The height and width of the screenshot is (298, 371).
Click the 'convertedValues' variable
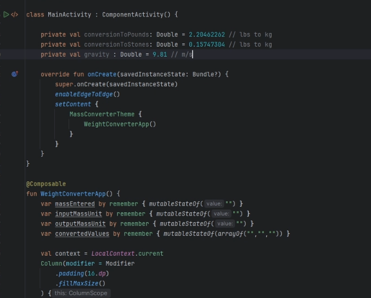tap(82, 234)
